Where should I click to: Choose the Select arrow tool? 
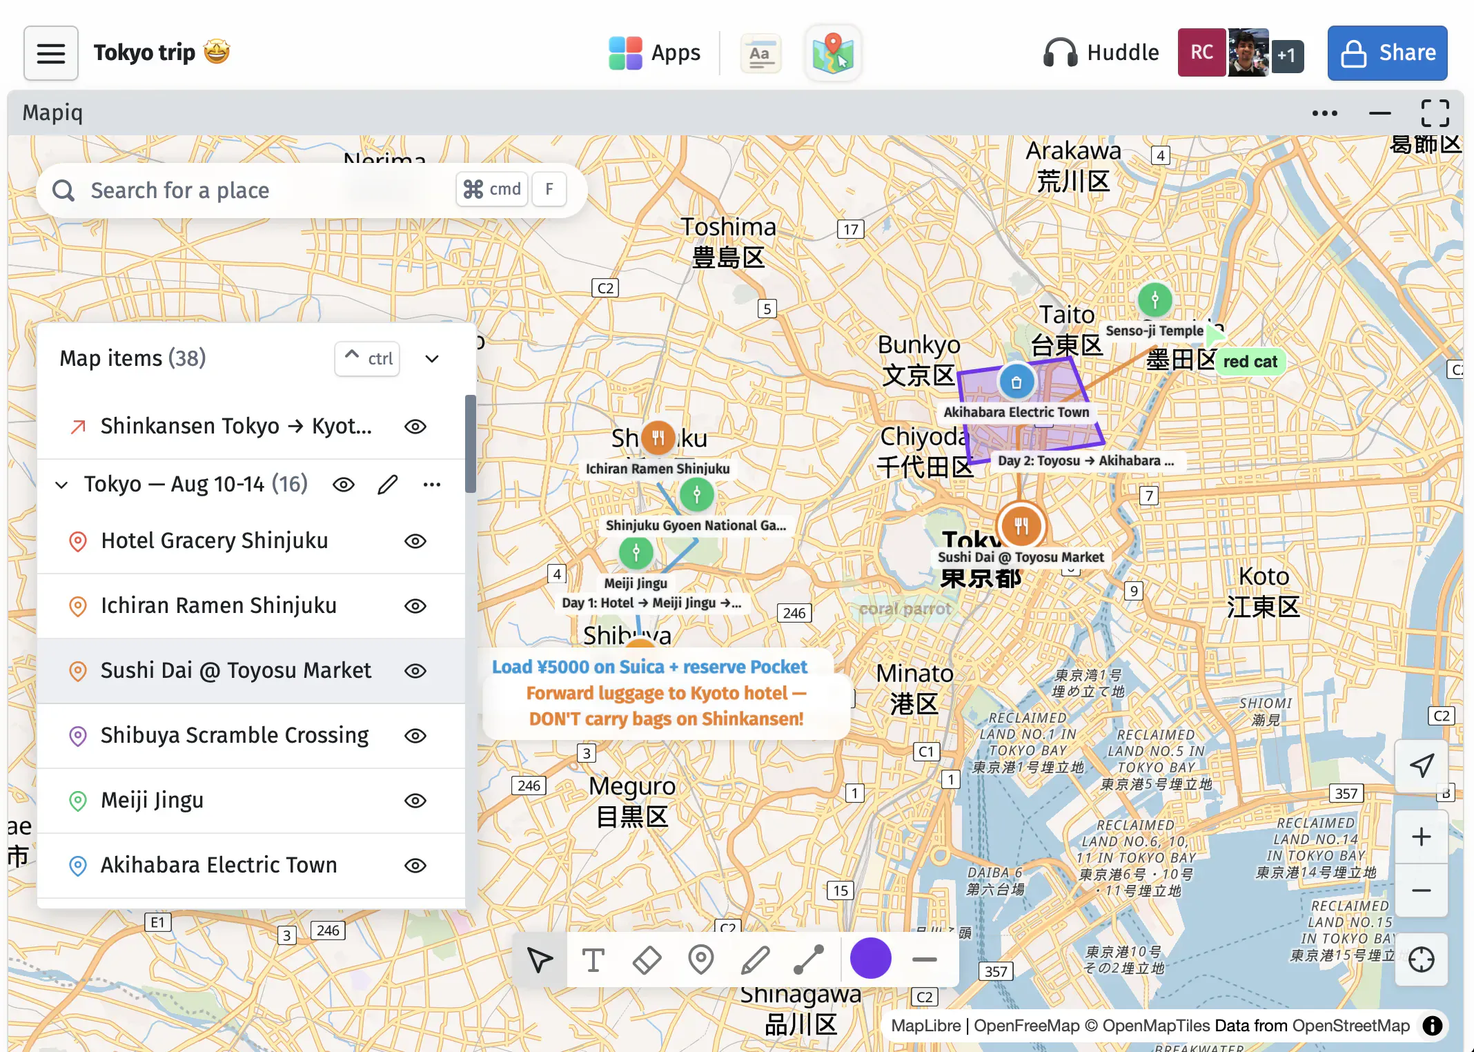click(540, 960)
